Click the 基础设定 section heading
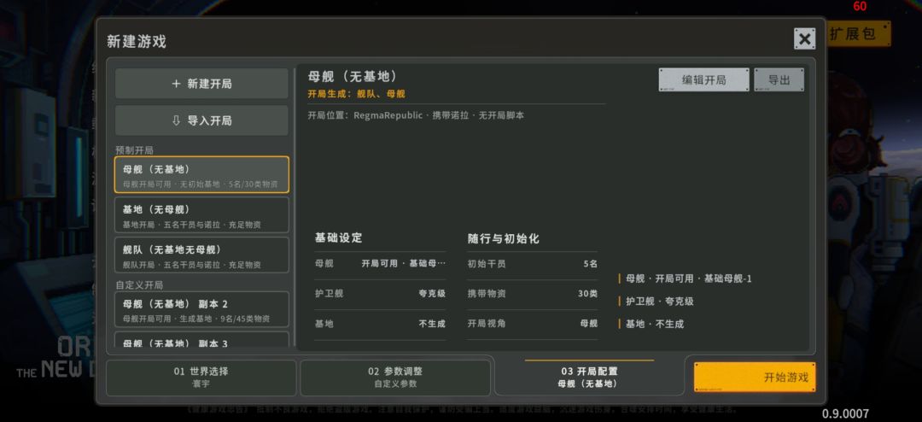Viewport: 922px width, 422px height. coord(339,238)
